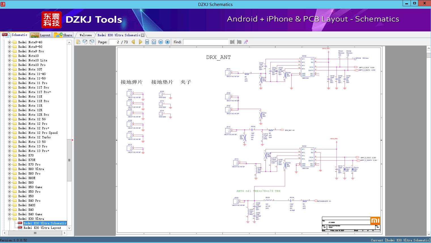The image size is (431, 243).
Task: Select the Redmi Note 12 5G tree item
Action: pos(32,119)
